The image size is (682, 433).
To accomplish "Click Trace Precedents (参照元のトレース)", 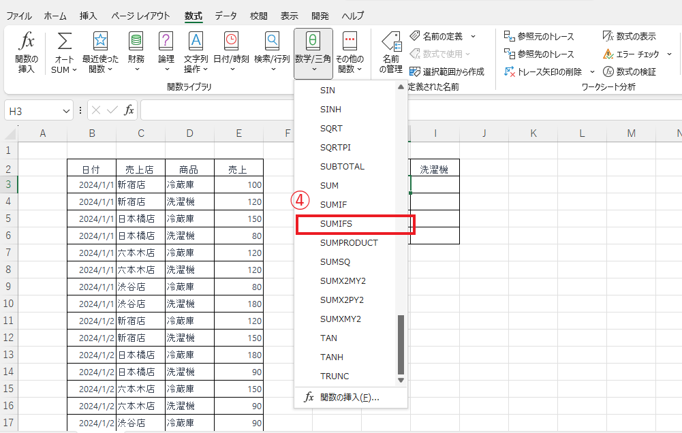I will pyautogui.click(x=539, y=36).
